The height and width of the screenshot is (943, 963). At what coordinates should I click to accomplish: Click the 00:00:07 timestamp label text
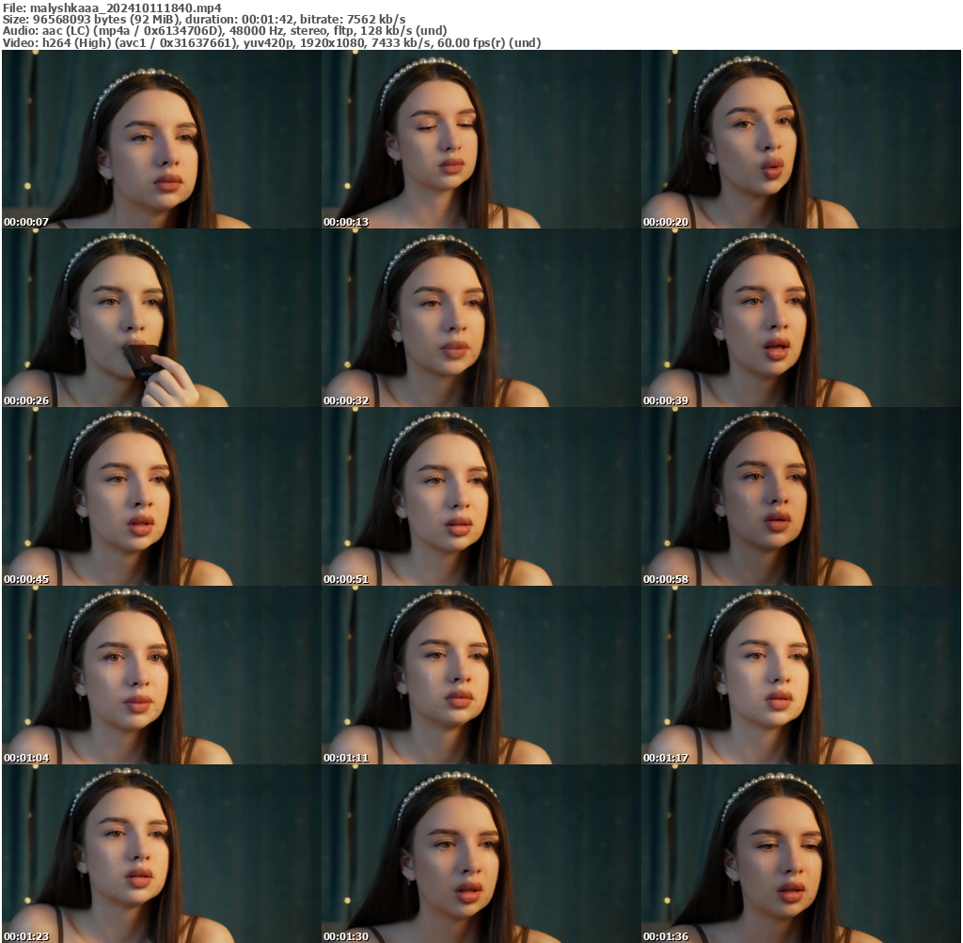point(26,223)
